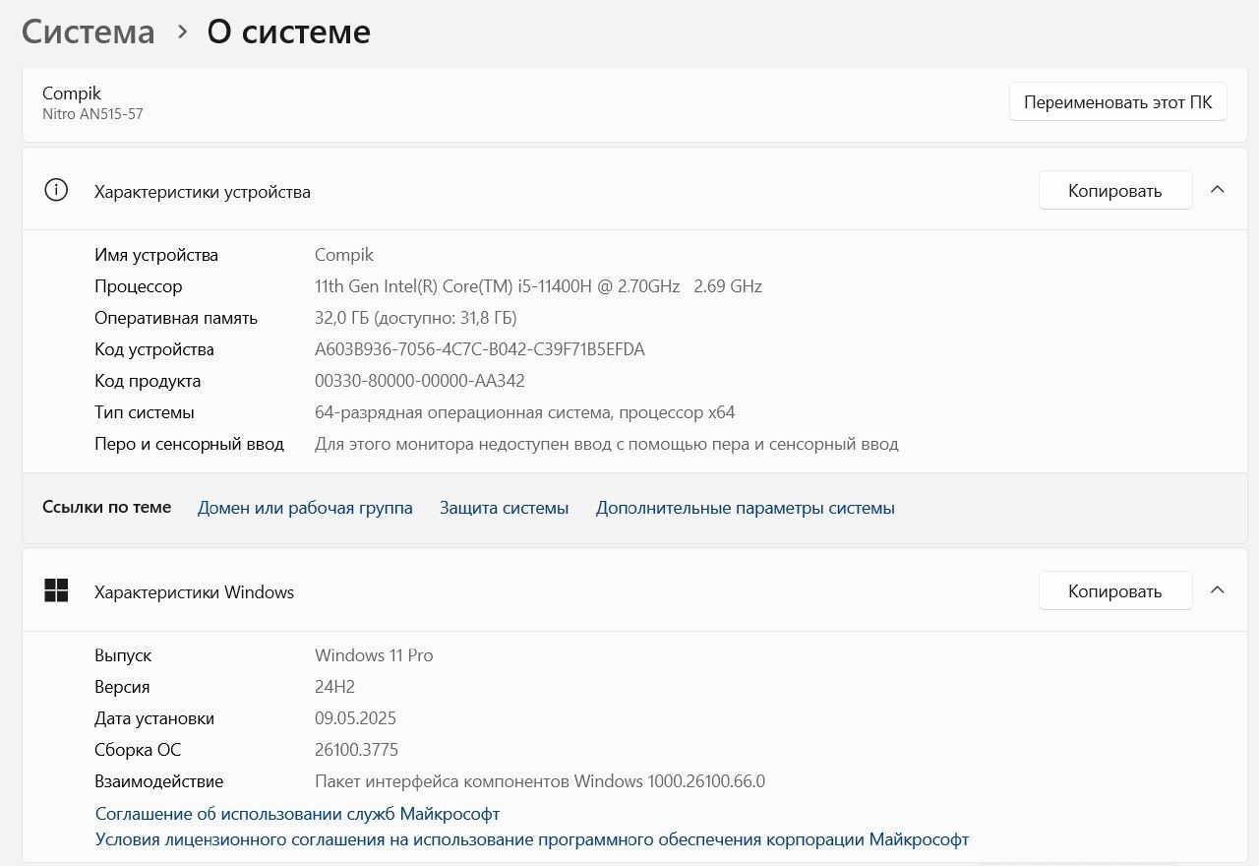
Task: Open Дополнительные параметры системы link
Action: pos(745,508)
